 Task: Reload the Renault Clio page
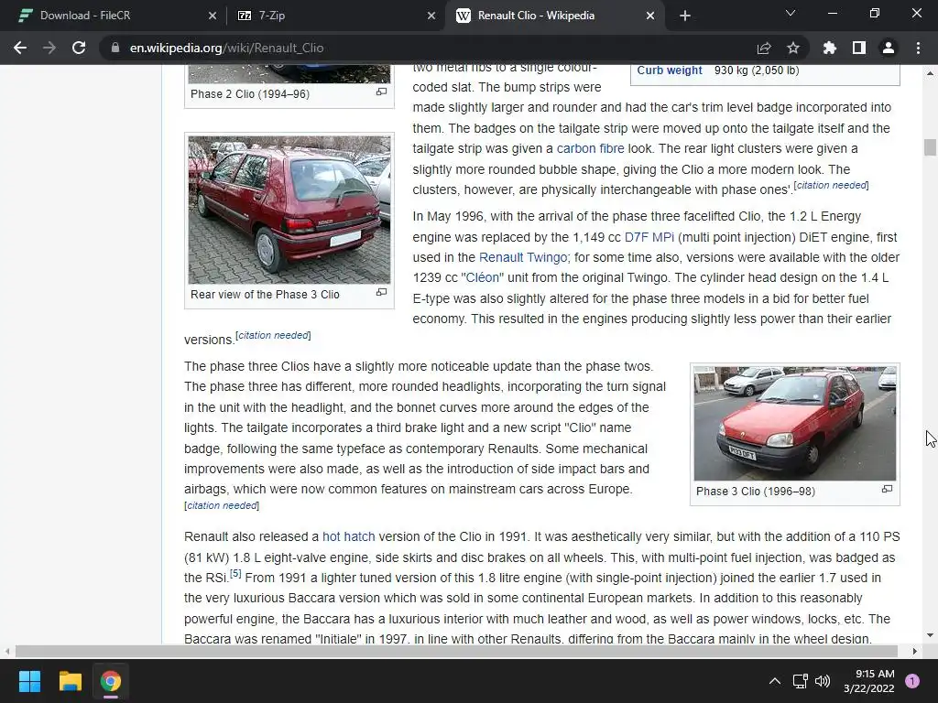click(79, 48)
